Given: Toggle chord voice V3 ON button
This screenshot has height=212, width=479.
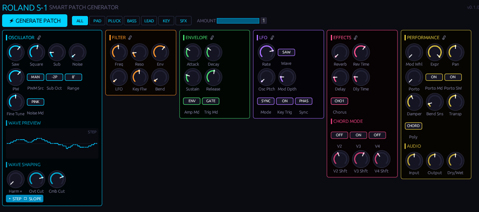Looking at the screenshot, I should point(358,135).
